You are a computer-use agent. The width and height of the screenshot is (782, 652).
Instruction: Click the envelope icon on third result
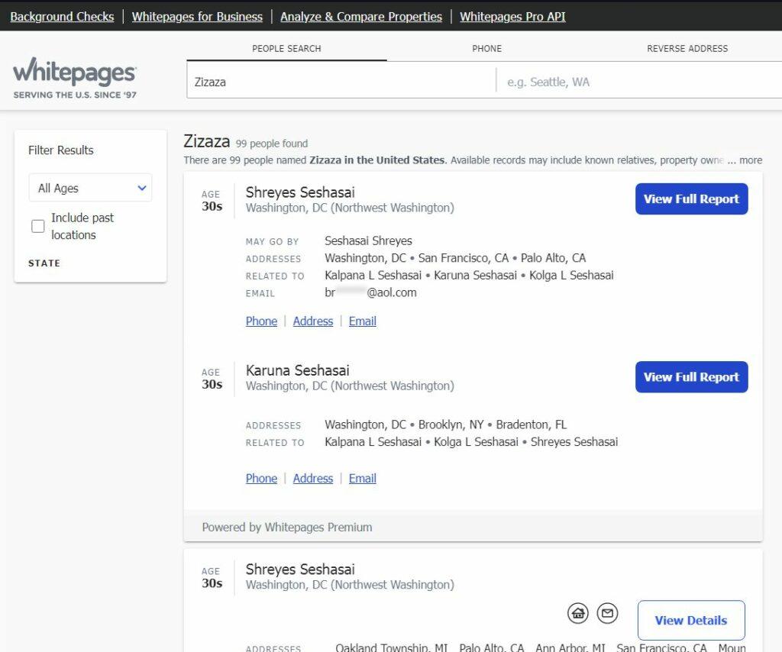tap(607, 612)
